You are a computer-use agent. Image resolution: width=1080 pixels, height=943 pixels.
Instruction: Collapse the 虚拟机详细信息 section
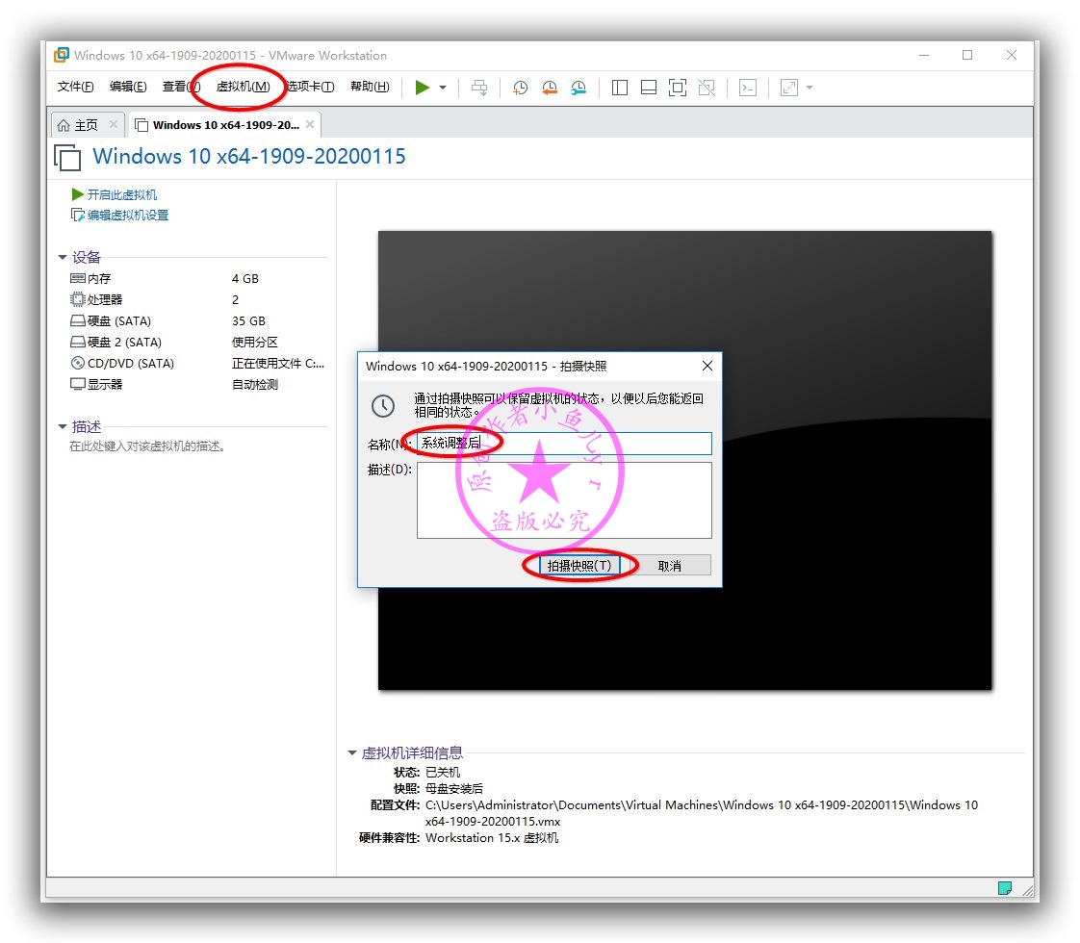click(352, 753)
